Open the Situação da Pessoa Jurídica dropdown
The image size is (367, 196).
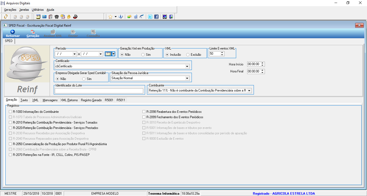tap(187, 78)
